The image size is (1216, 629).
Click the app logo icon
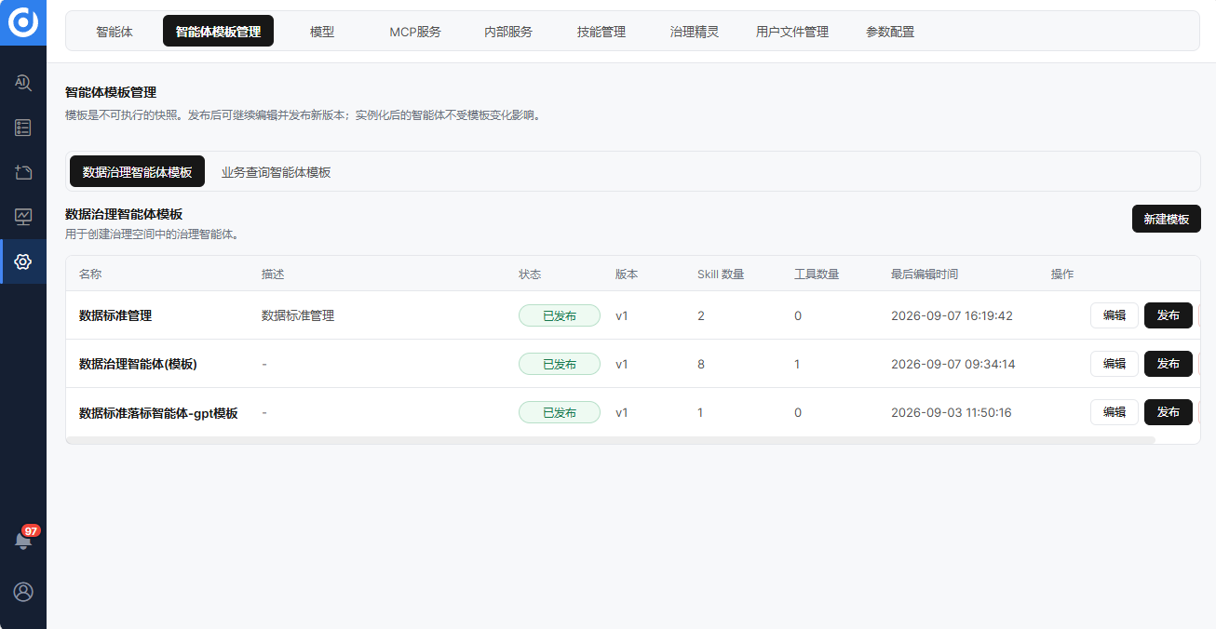[x=23, y=22]
